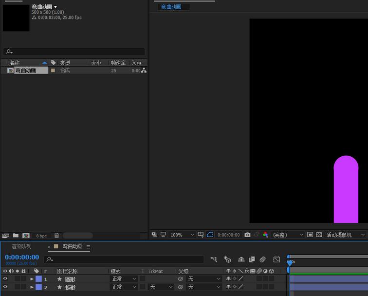Open show channel RGB color icon
Screen dimensions: 368x296
[265, 235]
